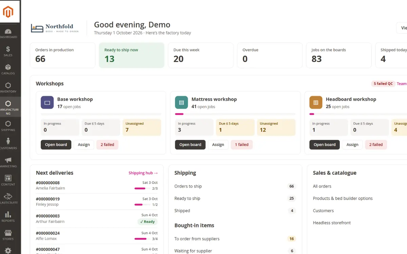This screenshot has height=254, width=407.
Task: Open delivery order #000000008
Action: point(48,183)
